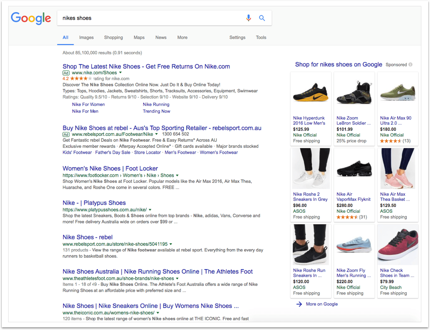The height and width of the screenshot is (330, 430).
Task: Open Shop The Latest Nike Shoes ad
Action: (x=146, y=66)
